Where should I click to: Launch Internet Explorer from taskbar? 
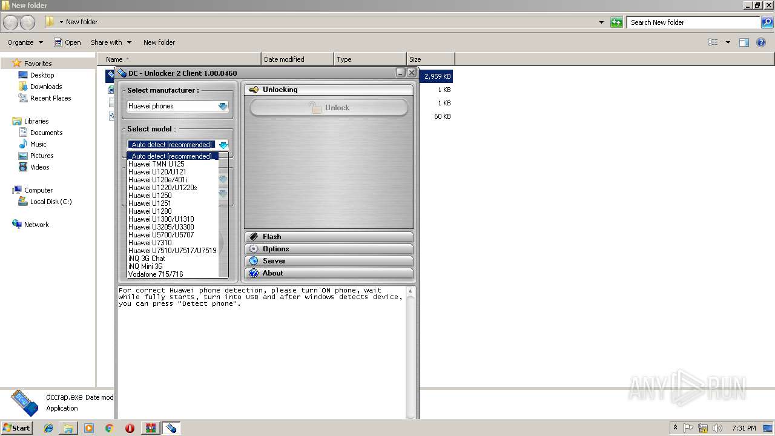click(x=48, y=428)
